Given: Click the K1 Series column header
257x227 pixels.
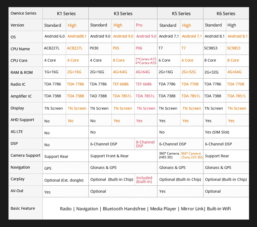Looking at the screenshot, I should 65,13.
